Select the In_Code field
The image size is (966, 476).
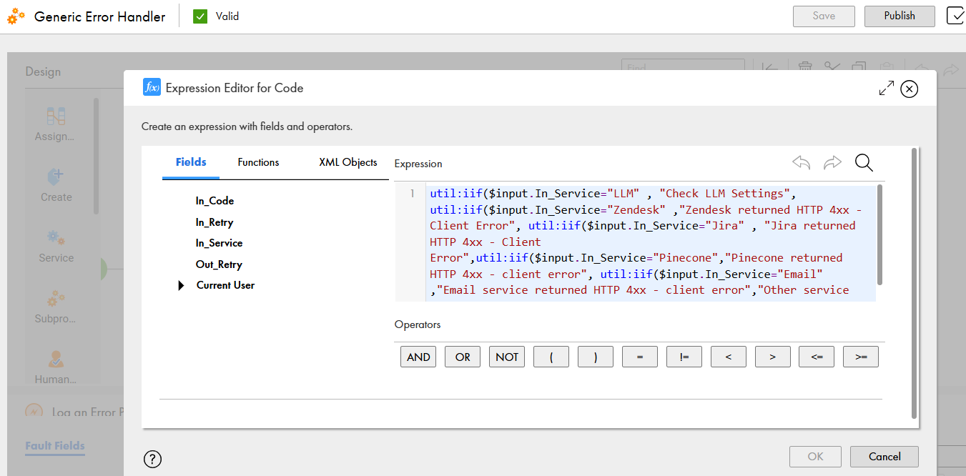click(x=215, y=201)
